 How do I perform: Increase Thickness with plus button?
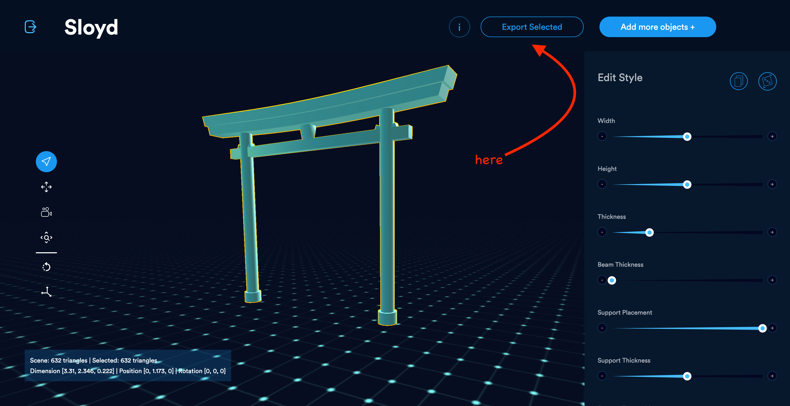(772, 232)
